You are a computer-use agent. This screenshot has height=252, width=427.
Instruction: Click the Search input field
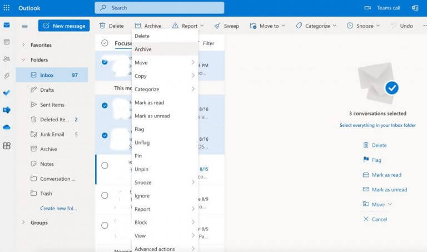tap(160, 8)
